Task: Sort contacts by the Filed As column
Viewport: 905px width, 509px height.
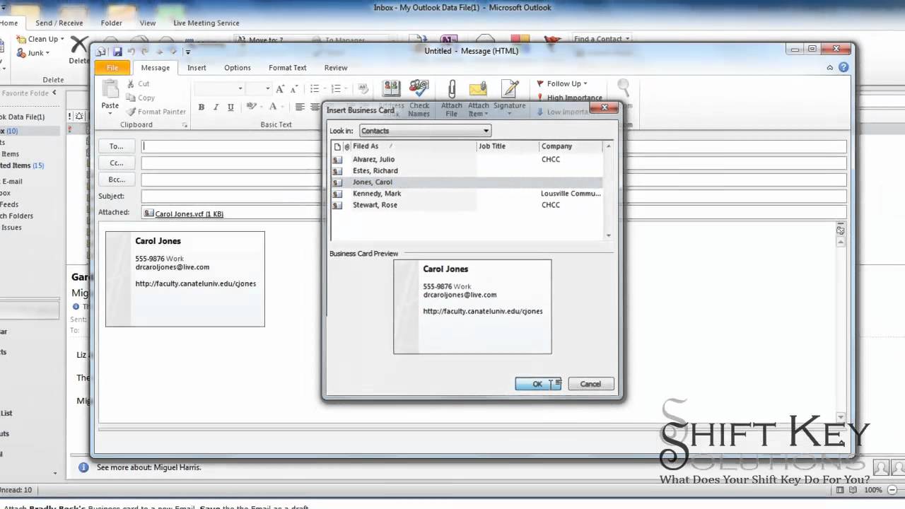Action: pyautogui.click(x=414, y=146)
